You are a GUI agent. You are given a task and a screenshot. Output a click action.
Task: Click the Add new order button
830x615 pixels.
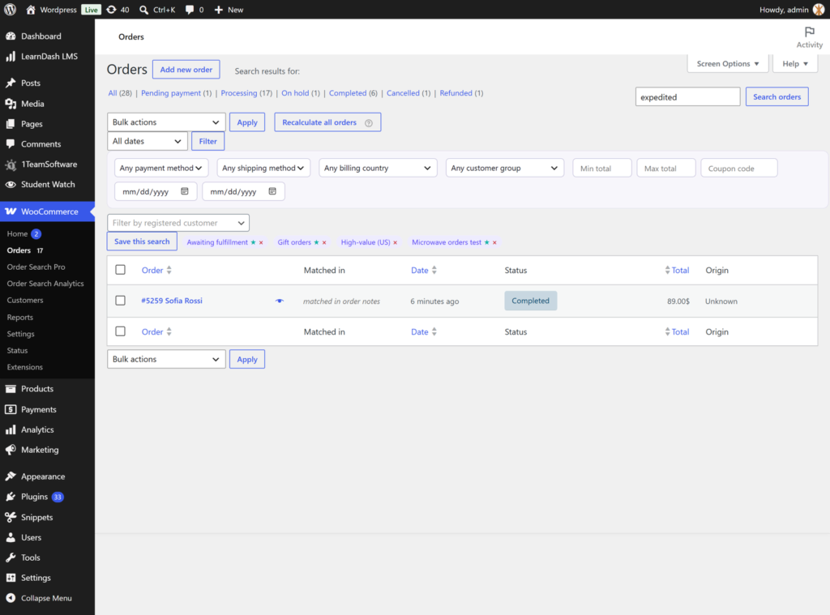[x=186, y=70]
